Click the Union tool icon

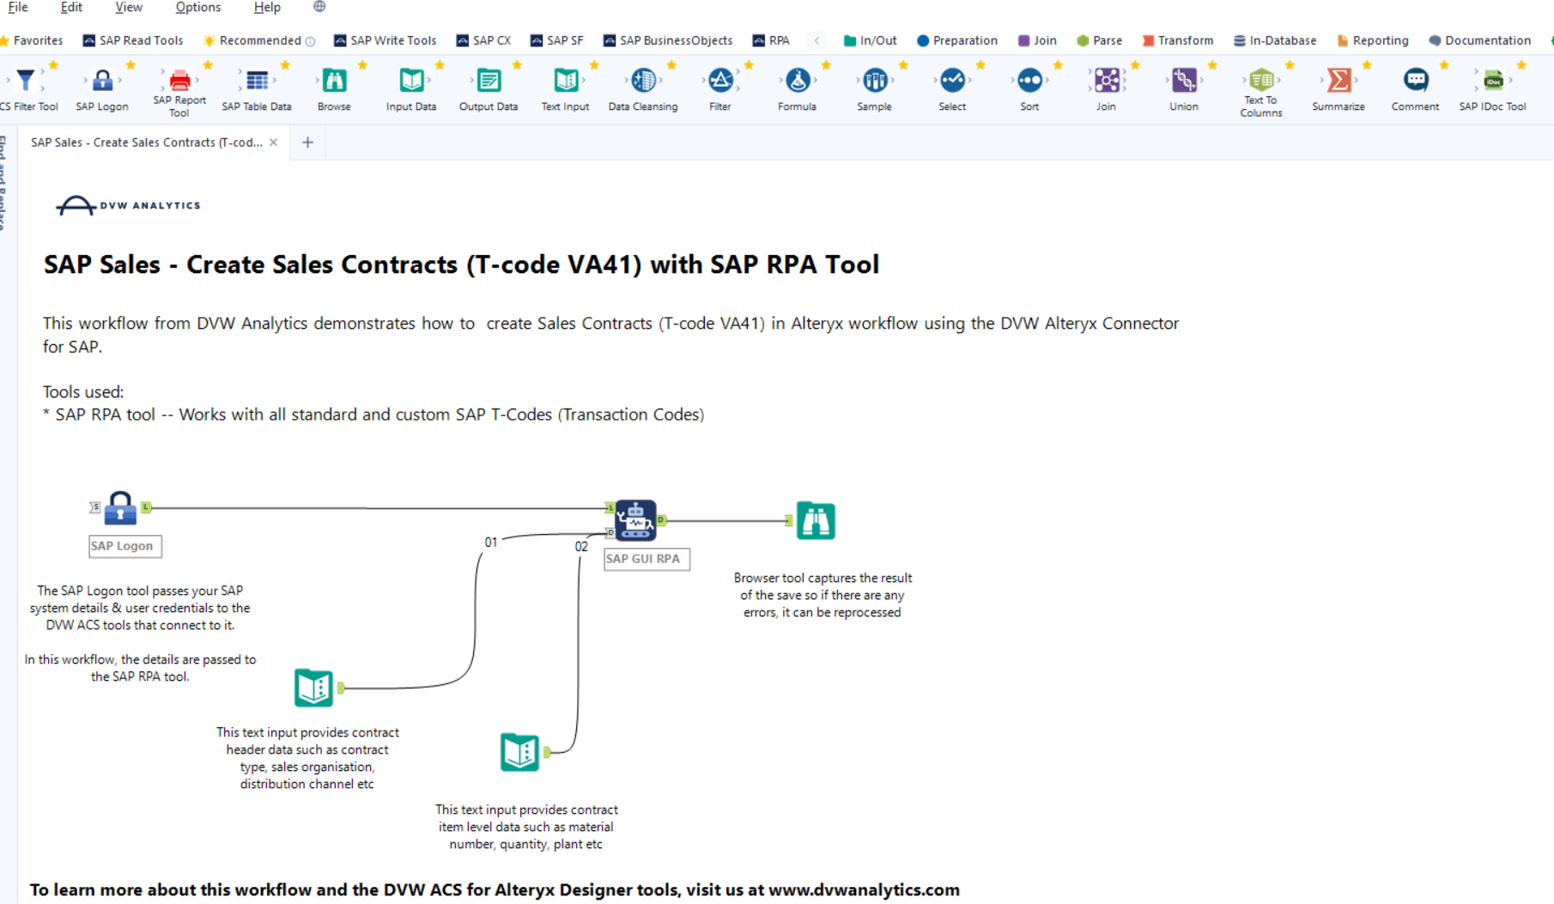pos(1183,82)
